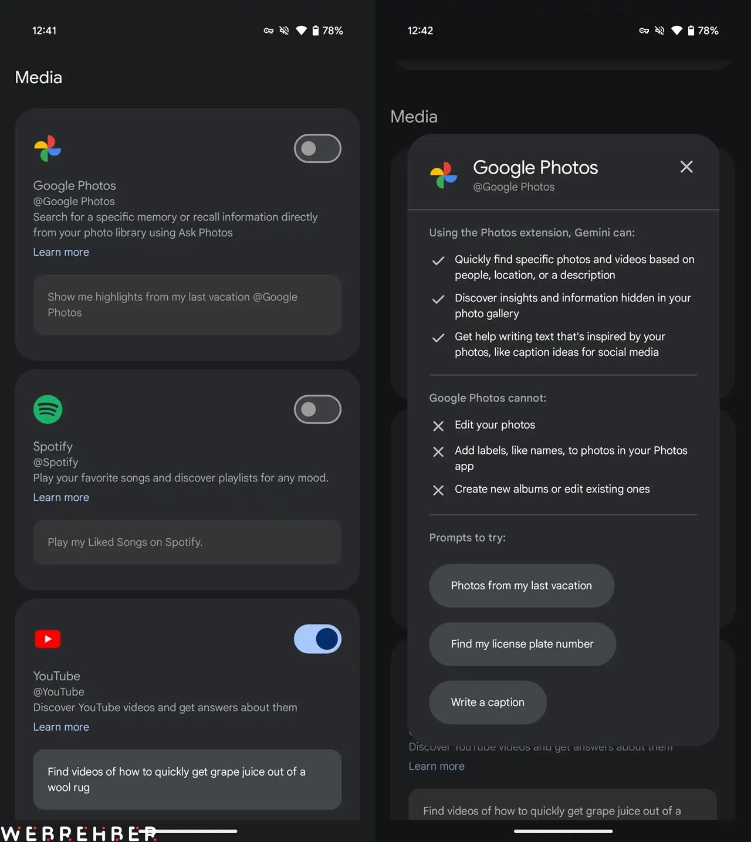Screen dimensions: 751x842
Task: Click the Google Photos icon in the dialog header
Action: (444, 175)
